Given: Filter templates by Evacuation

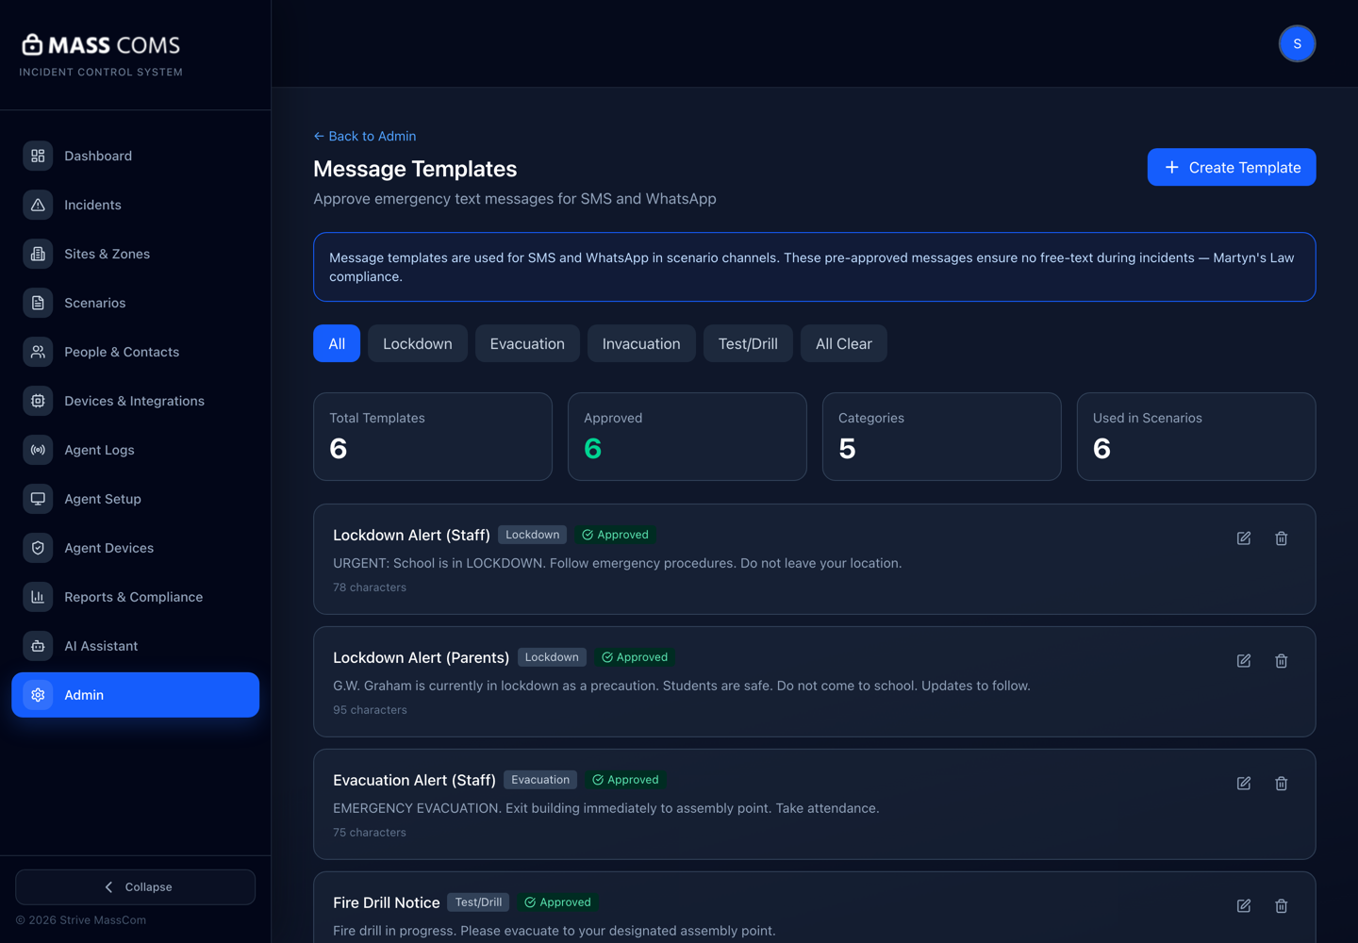Looking at the screenshot, I should 527,343.
